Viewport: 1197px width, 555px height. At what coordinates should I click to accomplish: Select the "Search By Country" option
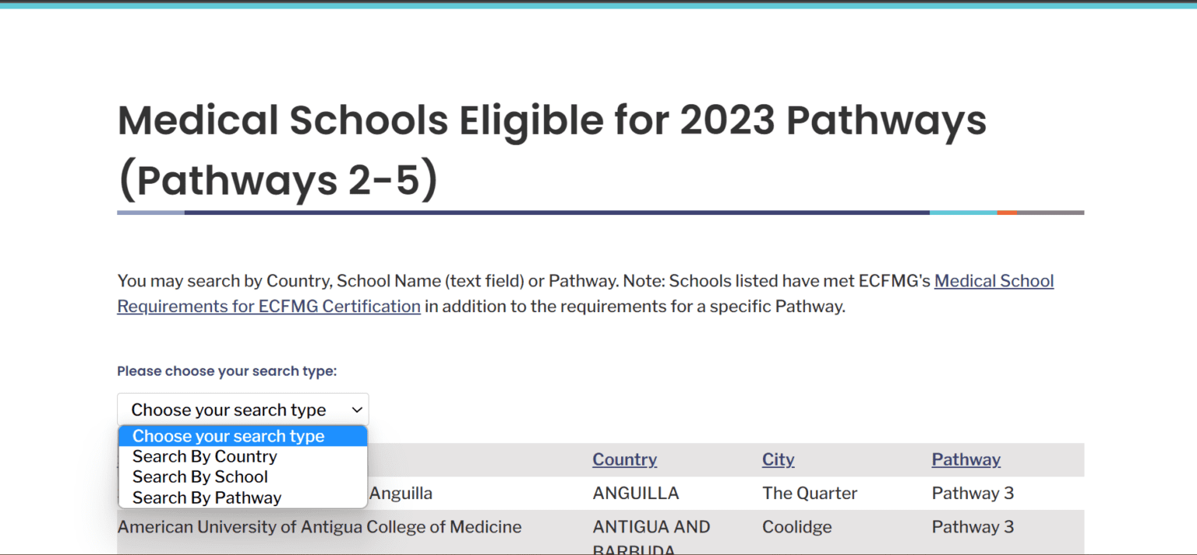(204, 457)
